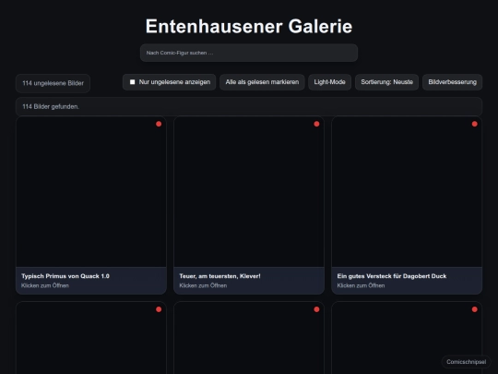Viewport: 498px width, 374px height.
Task: Click title Ein gutes Versteck für Dagobert Duck
Action: 392,276
